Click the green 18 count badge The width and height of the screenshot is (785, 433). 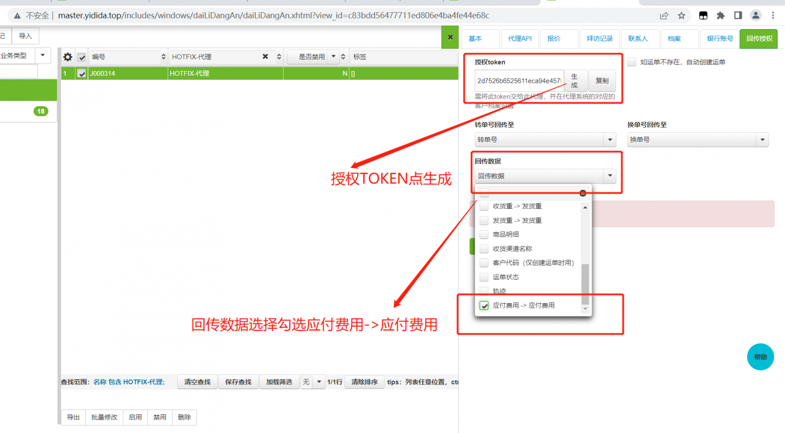pos(41,111)
